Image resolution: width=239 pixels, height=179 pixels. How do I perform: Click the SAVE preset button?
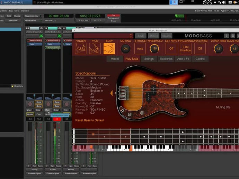click(141, 36)
